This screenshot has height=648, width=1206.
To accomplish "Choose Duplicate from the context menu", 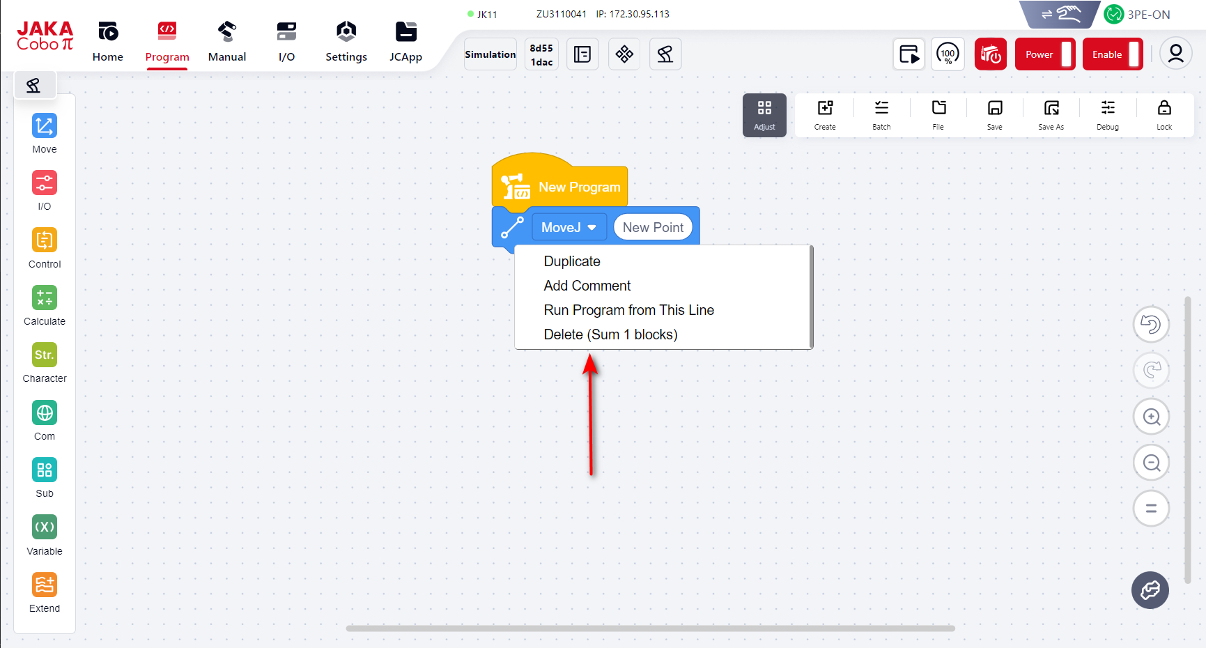I will 572,261.
